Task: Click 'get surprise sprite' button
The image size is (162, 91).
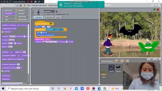Action: tap(127, 61)
